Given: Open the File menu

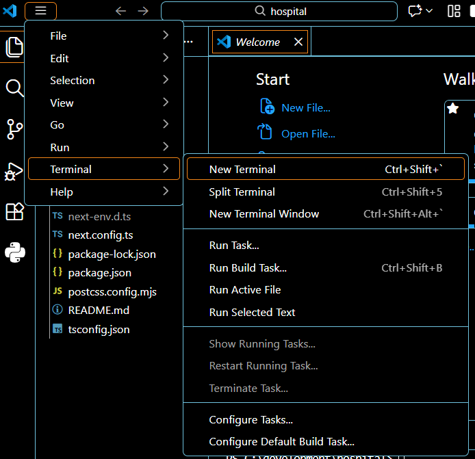Looking at the screenshot, I should point(103,36).
